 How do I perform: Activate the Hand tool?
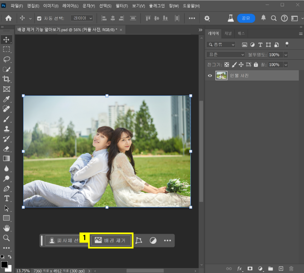[x=6, y=228]
